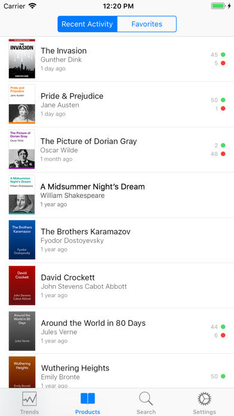The width and height of the screenshot is (234, 416).
Task: Tap the green dot beside Wuthering Heights
Action: tap(223, 376)
